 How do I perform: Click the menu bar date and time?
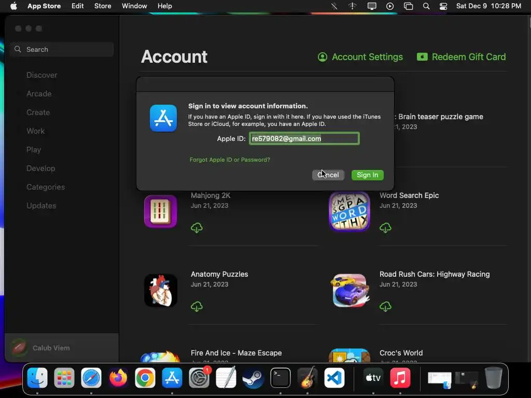point(488,6)
